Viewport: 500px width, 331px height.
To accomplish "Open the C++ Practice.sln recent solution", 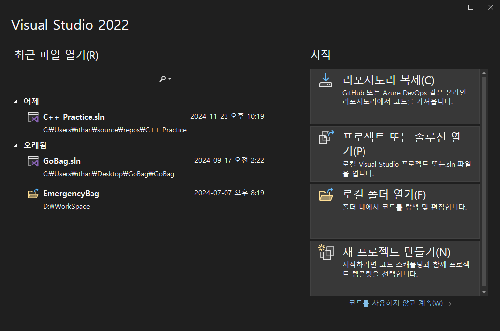I will pos(146,123).
